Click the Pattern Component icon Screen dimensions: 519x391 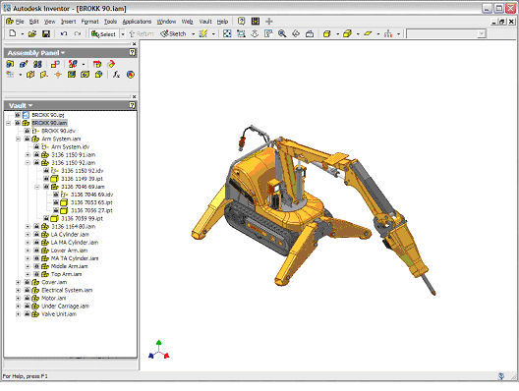click(37, 64)
